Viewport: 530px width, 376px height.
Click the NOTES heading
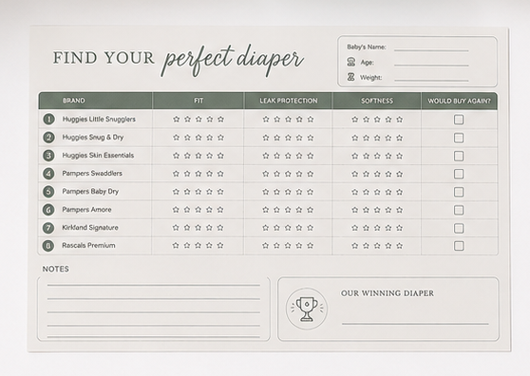(x=55, y=269)
